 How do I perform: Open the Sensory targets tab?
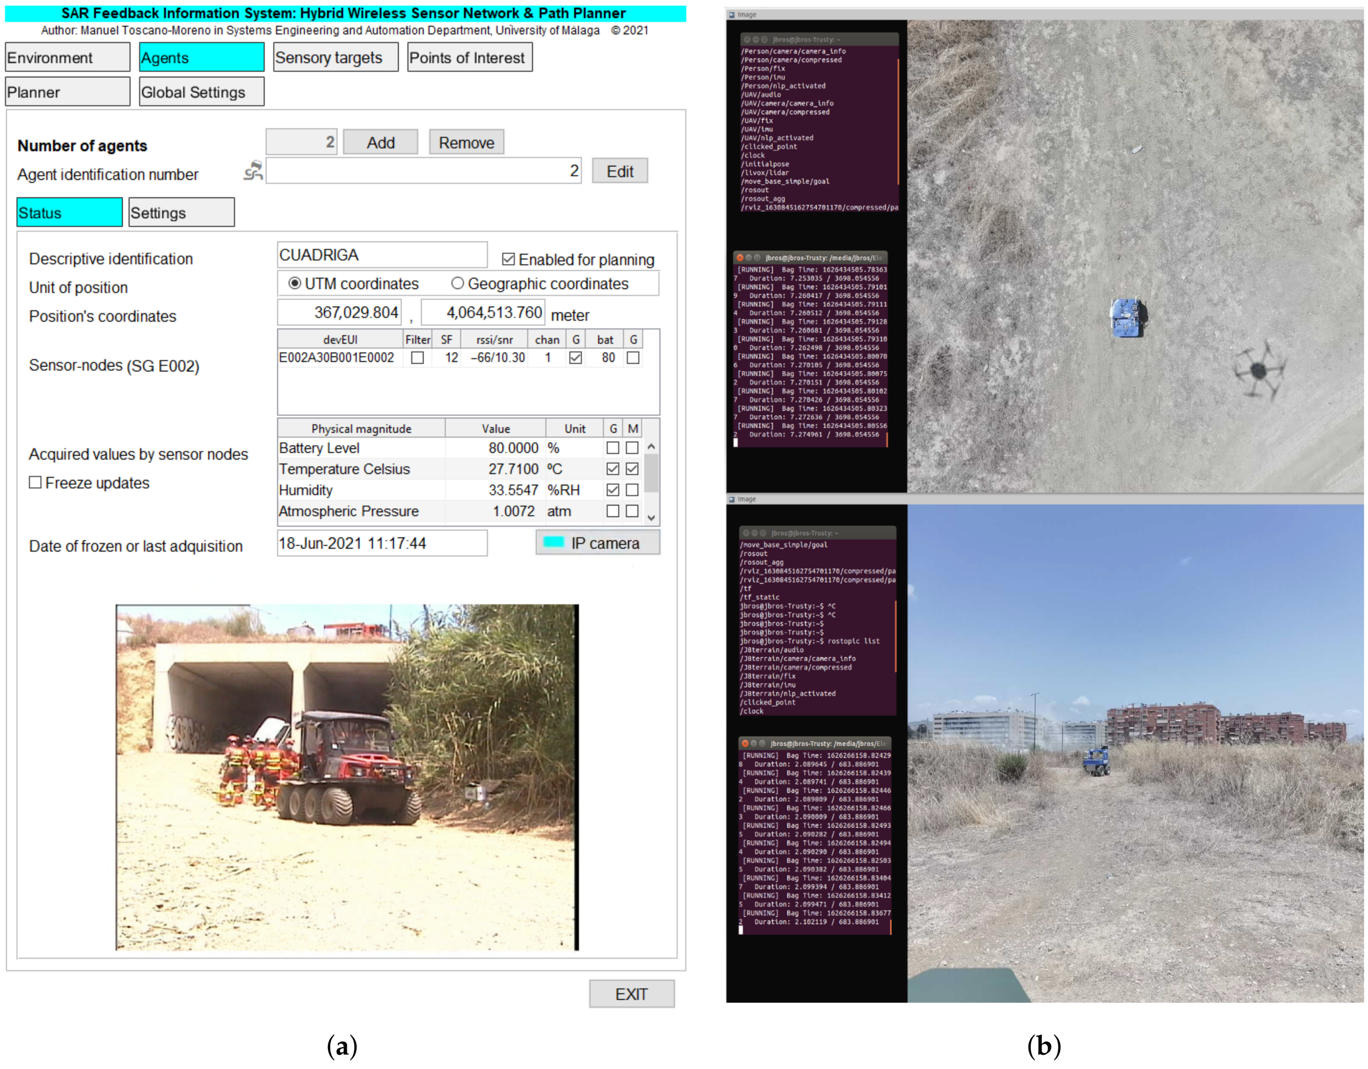coord(335,58)
